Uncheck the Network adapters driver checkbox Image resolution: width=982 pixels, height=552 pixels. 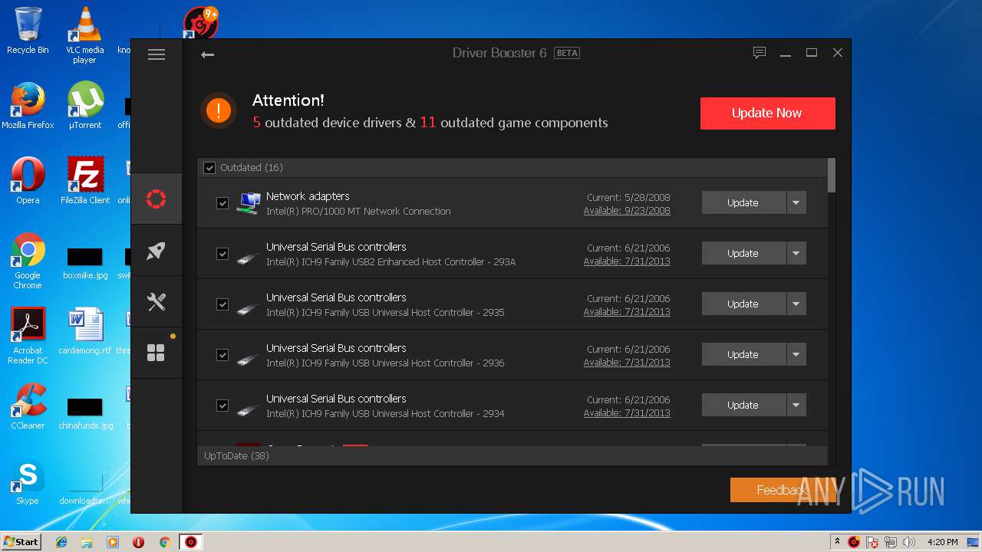tap(222, 203)
